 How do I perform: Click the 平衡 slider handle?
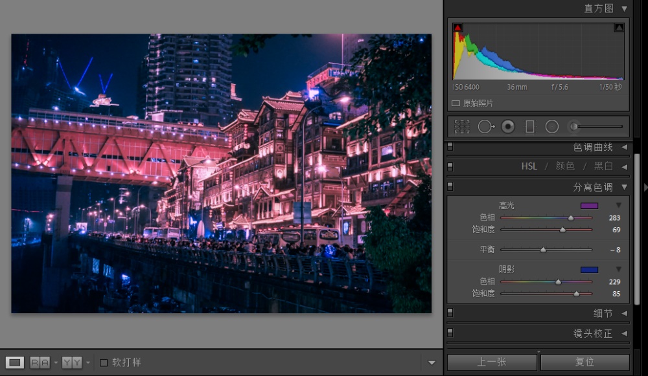coord(543,250)
